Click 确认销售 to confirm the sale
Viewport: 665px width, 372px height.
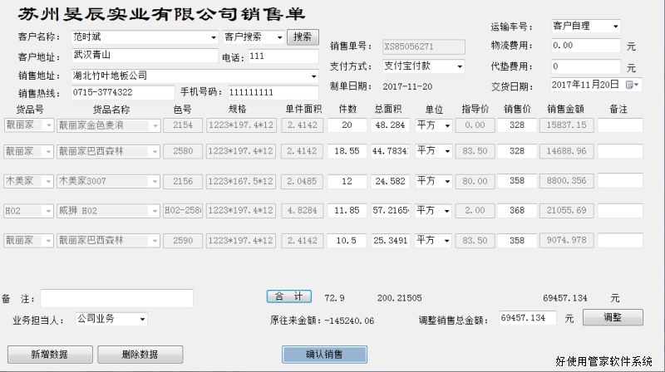(323, 354)
